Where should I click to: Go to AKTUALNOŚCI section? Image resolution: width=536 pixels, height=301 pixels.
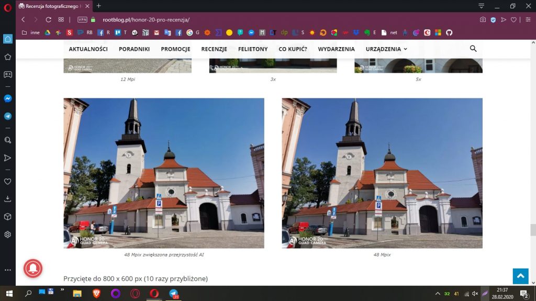(x=88, y=49)
